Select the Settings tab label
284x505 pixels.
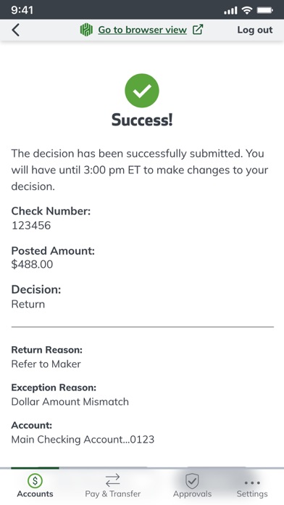(x=252, y=493)
